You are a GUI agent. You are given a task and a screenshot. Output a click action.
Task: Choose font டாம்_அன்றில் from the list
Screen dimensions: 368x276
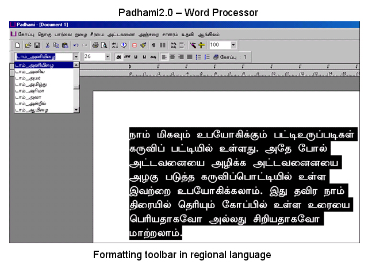pyautogui.click(x=44, y=103)
